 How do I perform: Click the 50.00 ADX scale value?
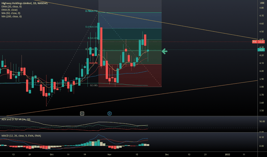tap(262, 122)
